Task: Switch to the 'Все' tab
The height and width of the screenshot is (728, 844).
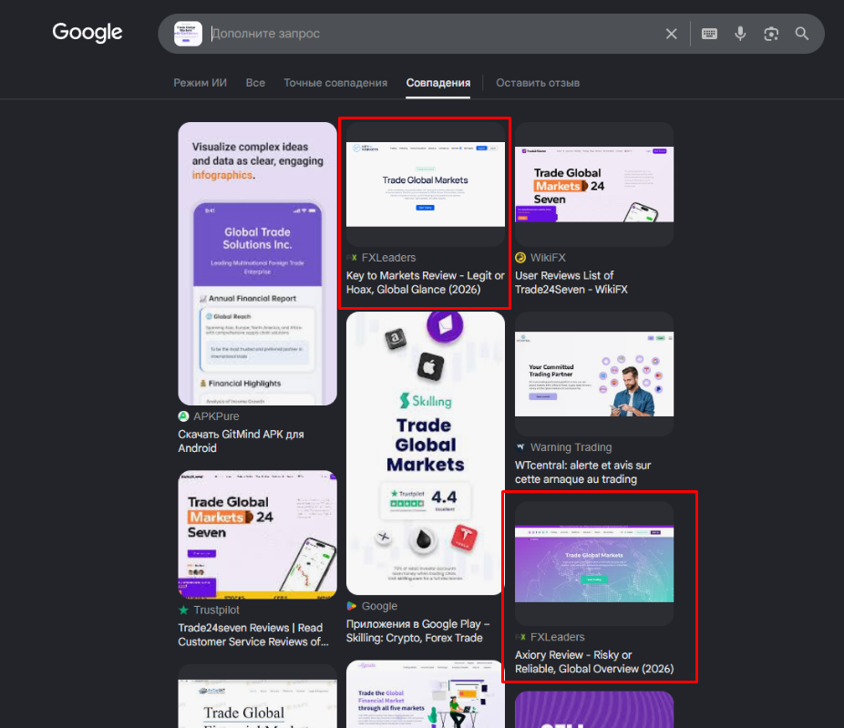Action: pyautogui.click(x=255, y=83)
